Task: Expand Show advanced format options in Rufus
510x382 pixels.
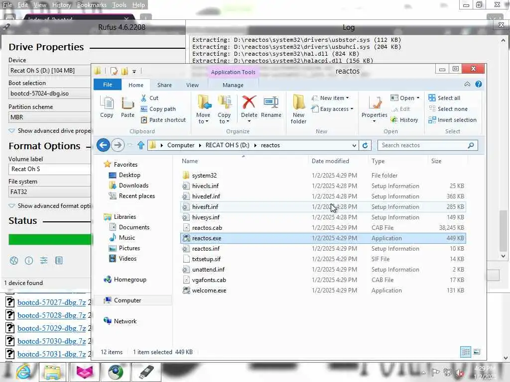Action: click(x=50, y=205)
